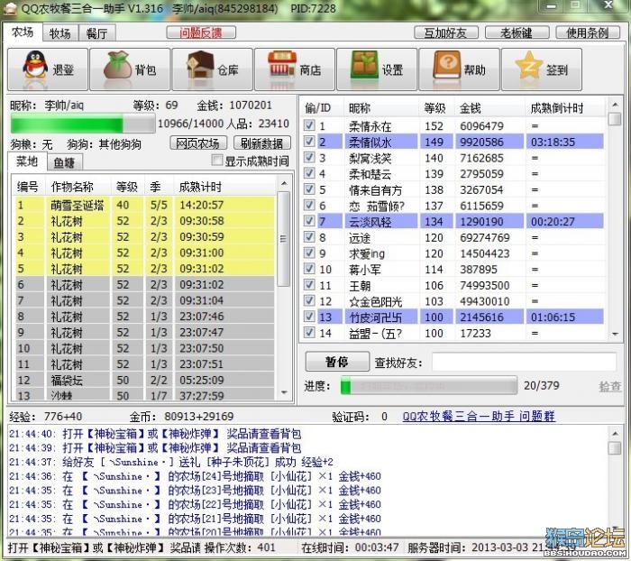
Task: Click the 老板键 button
Action: (517, 32)
